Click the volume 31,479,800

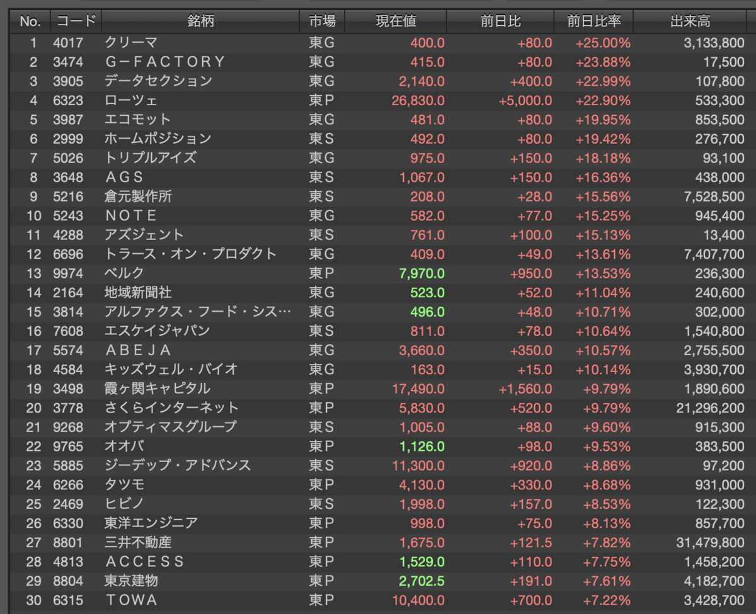(x=711, y=542)
